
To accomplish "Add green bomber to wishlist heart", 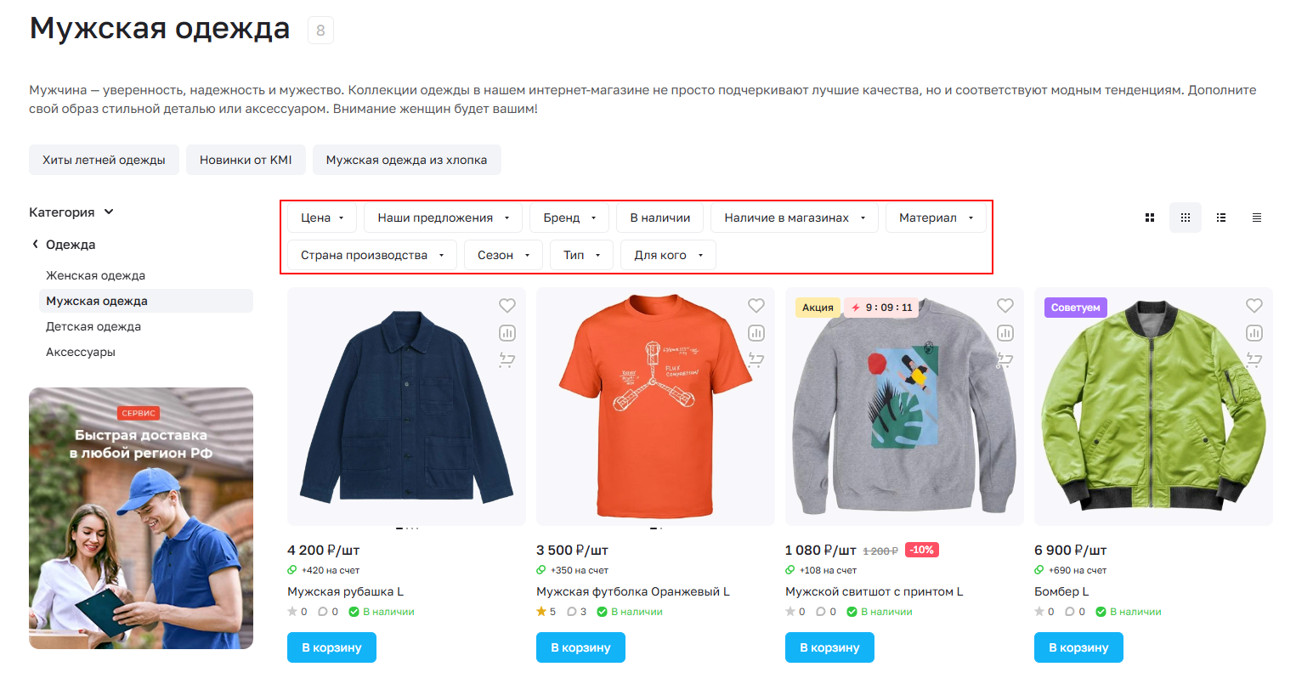I will (1254, 306).
